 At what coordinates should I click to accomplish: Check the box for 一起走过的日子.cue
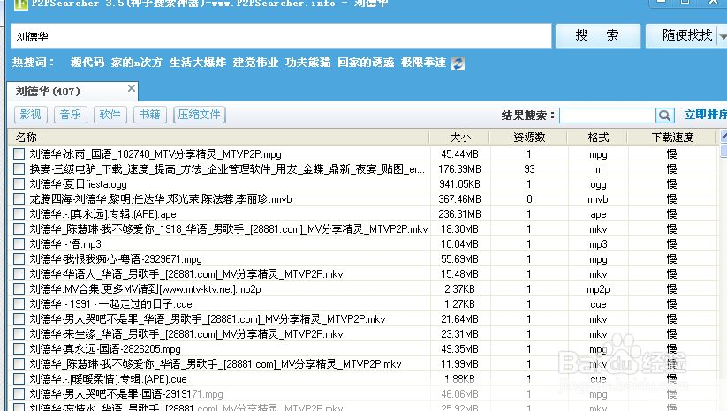[x=19, y=304]
